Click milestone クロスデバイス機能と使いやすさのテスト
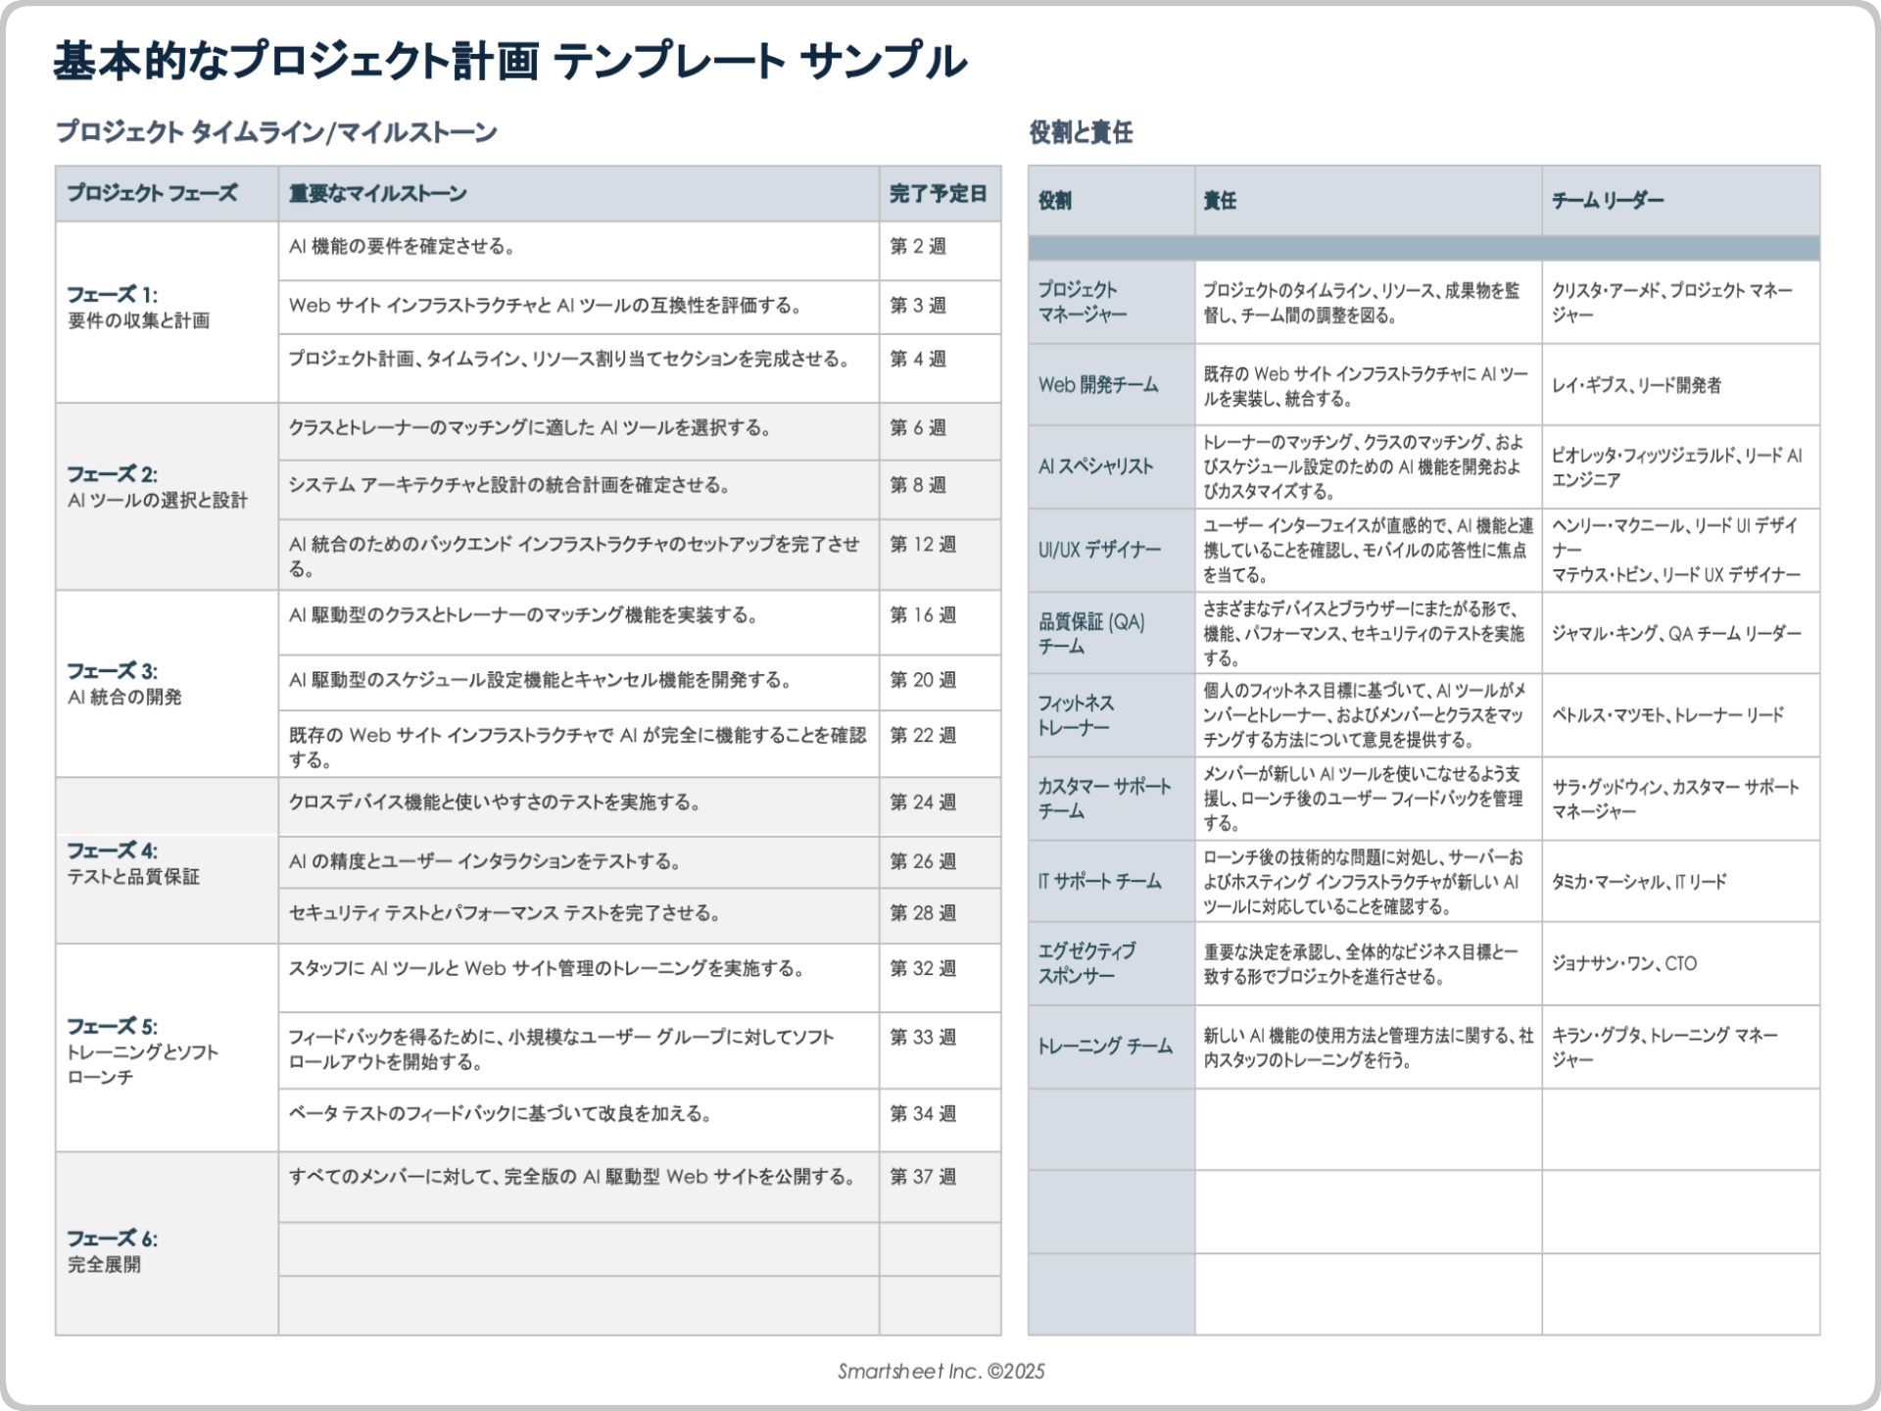Image resolution: width=1881 pixels, height=1411 pixels. coord(578,806)
